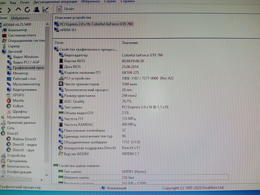The image size is (260, 195).
Task: Open Видео Windows tree item
Action: [23, 57]
